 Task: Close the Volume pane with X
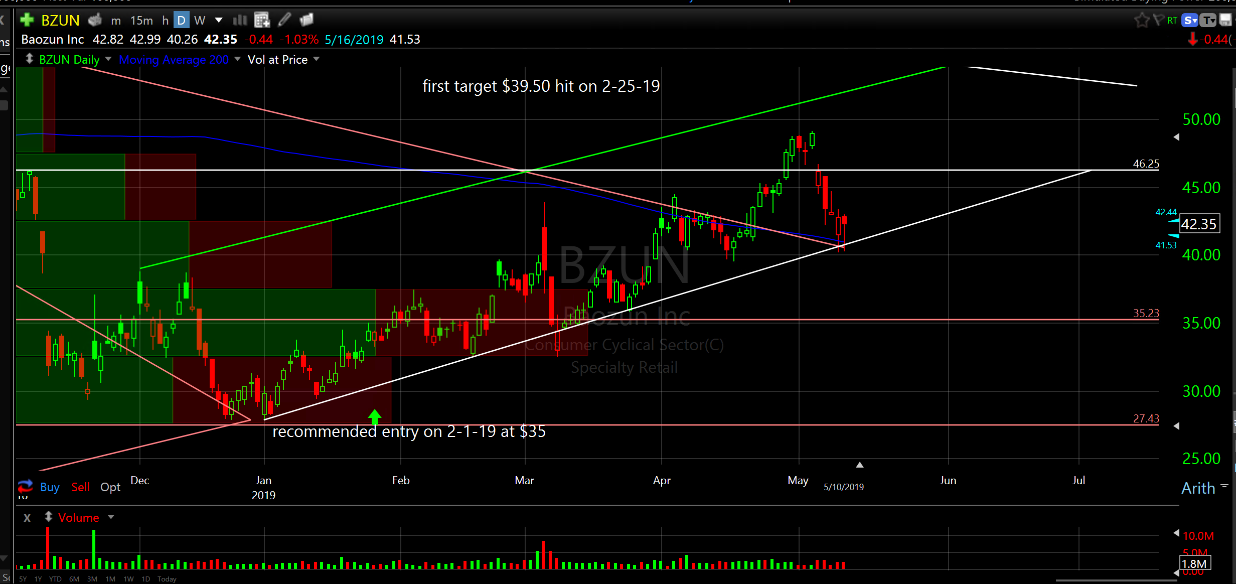tap(27, 518)
